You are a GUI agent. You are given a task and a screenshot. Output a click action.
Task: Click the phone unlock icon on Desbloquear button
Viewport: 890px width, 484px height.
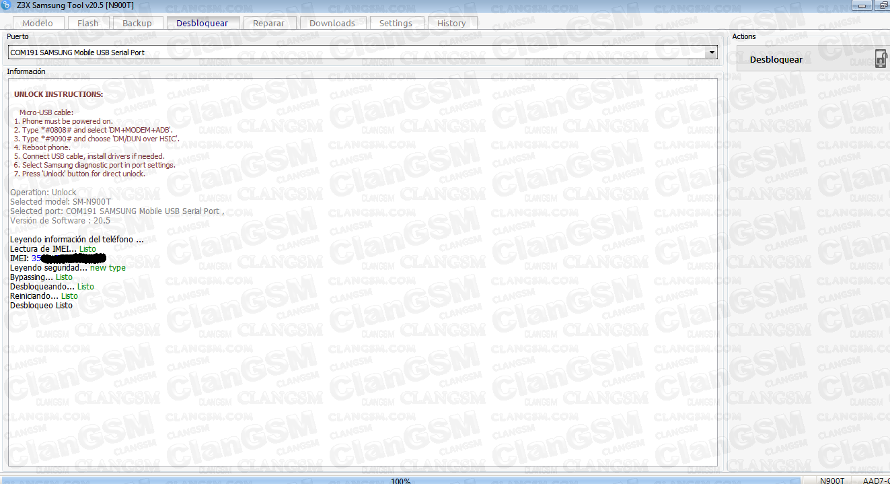pos(881,59)
